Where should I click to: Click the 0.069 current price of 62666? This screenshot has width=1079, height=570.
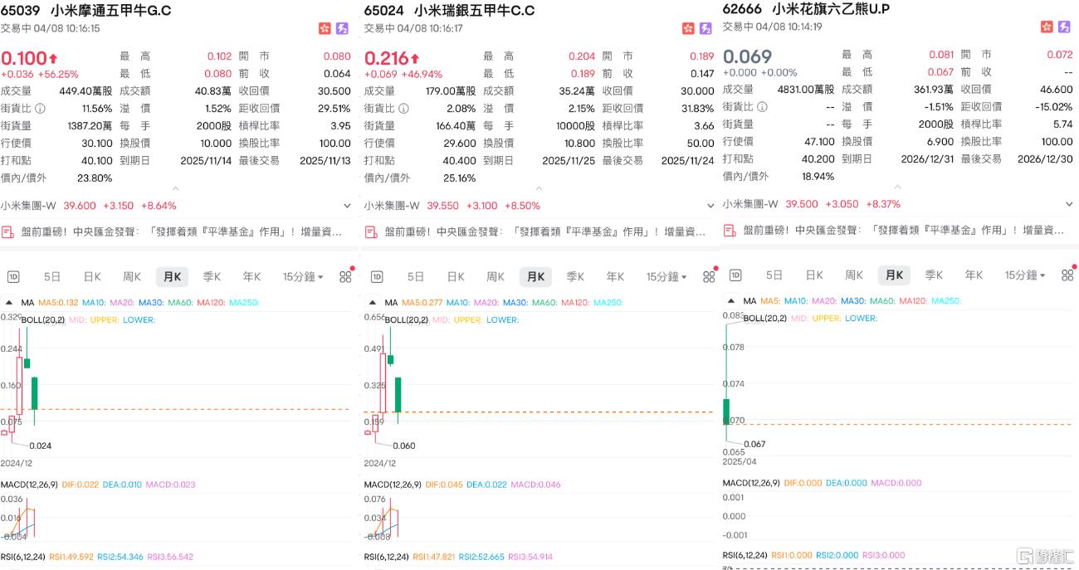tap(747, 56)
